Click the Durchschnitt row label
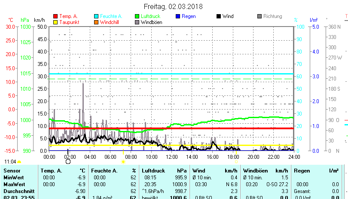The image size is (348, 199). (x=17, y=190)
